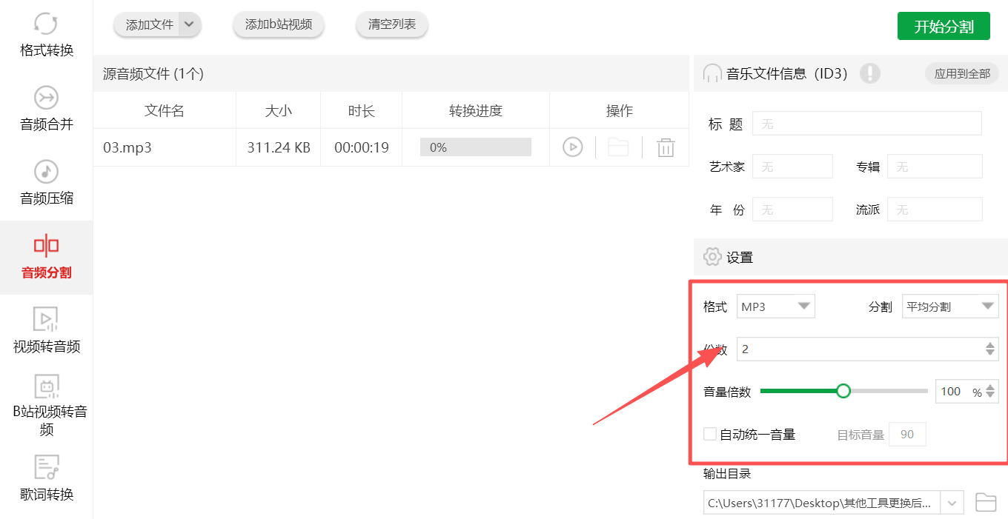
Task: Adjust the 音量倍数 volume multiplier slider
Action: pyautogui.click(x=843, y=390)
